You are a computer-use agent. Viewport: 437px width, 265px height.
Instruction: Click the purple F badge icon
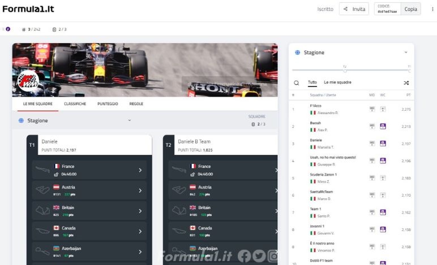coord(8,29)
